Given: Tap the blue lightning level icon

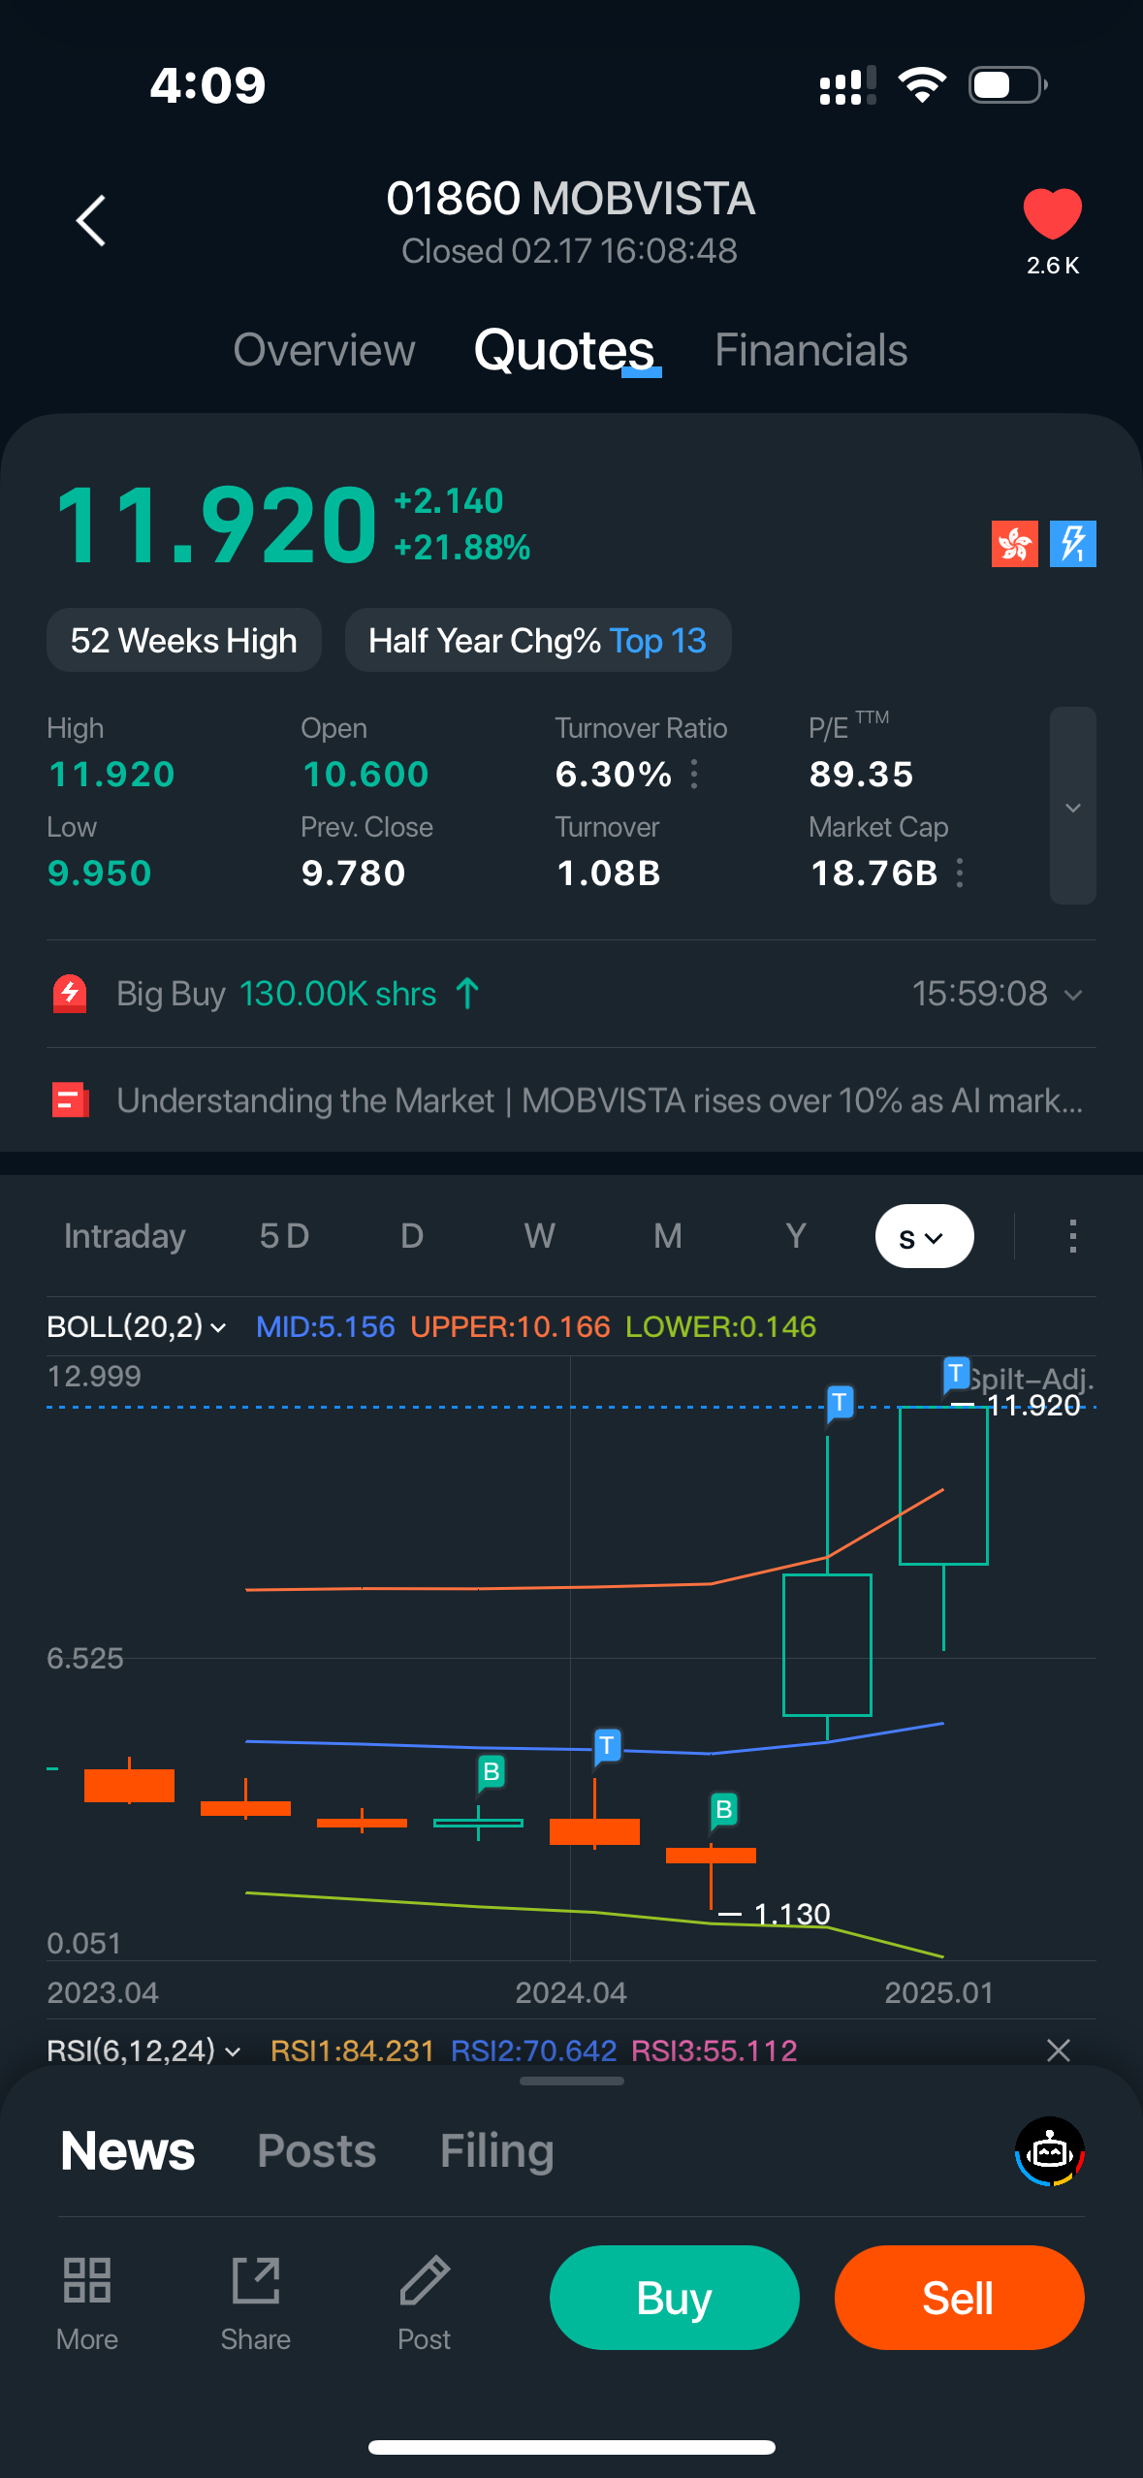Looking at the screenshot, I should point(1072,544).
